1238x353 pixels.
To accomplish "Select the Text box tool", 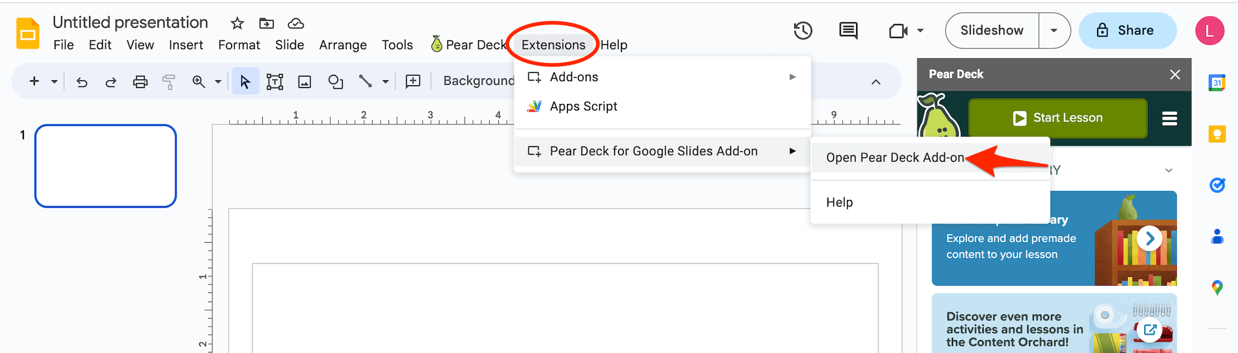I will 275,81.
